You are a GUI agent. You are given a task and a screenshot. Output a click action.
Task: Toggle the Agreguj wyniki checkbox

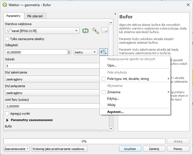pyautogui.click(x=7, y=114)
